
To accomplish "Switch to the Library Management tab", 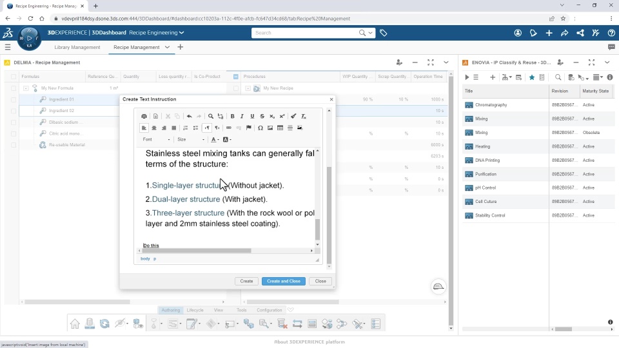I will click(x=77, y=47).
